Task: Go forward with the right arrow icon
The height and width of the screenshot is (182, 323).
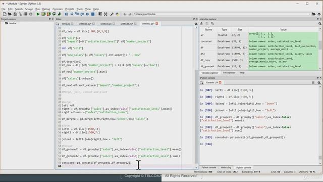Action: 130,14
